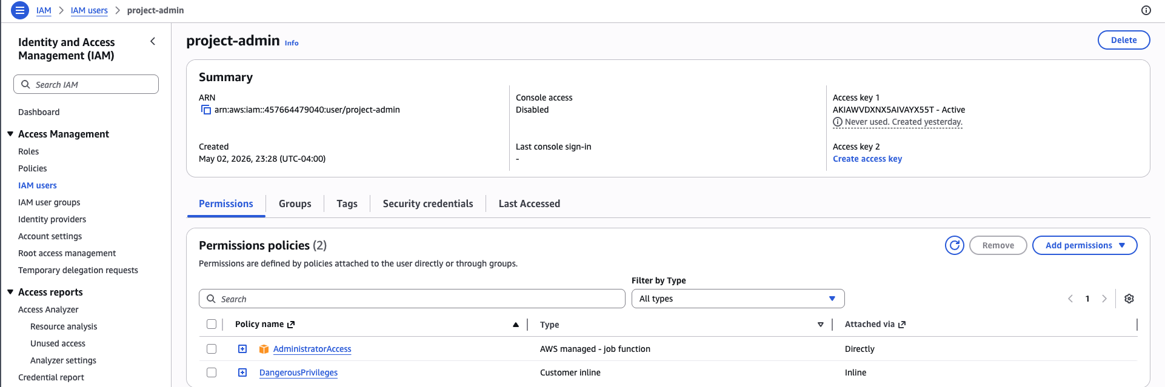The width and height of the screenshot is (1165, 387).
Task: Open table preferences gear icon
Action: click(1129, 299)
